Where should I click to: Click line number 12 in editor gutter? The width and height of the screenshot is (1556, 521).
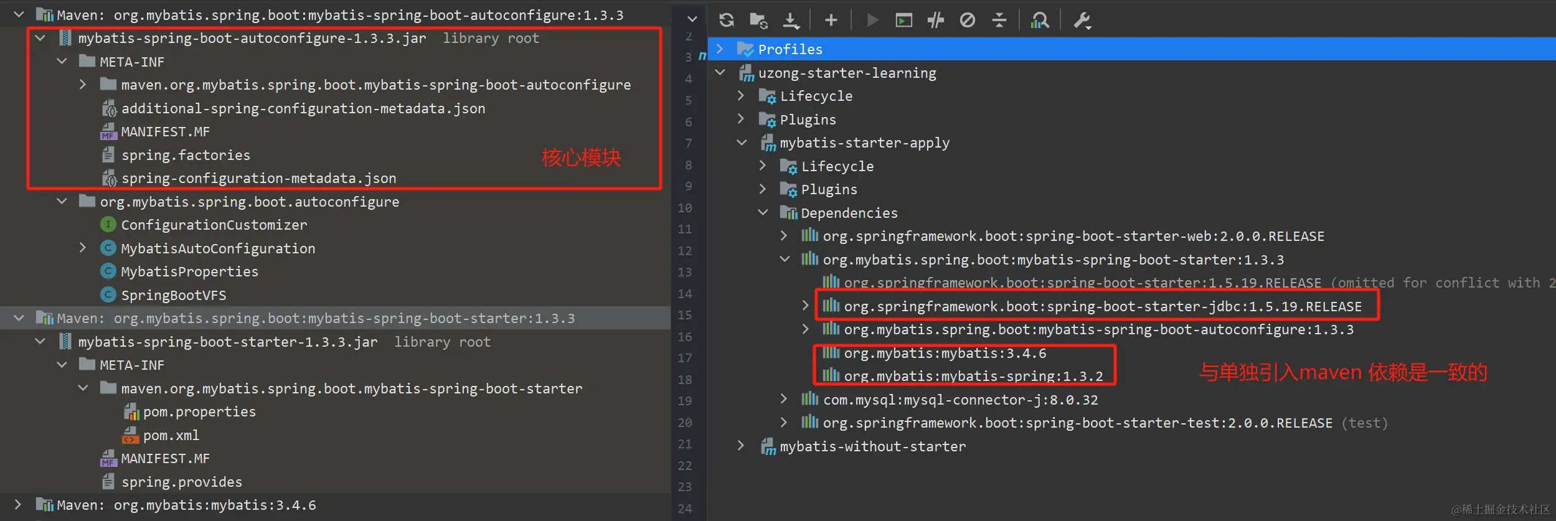coord(685,251)
